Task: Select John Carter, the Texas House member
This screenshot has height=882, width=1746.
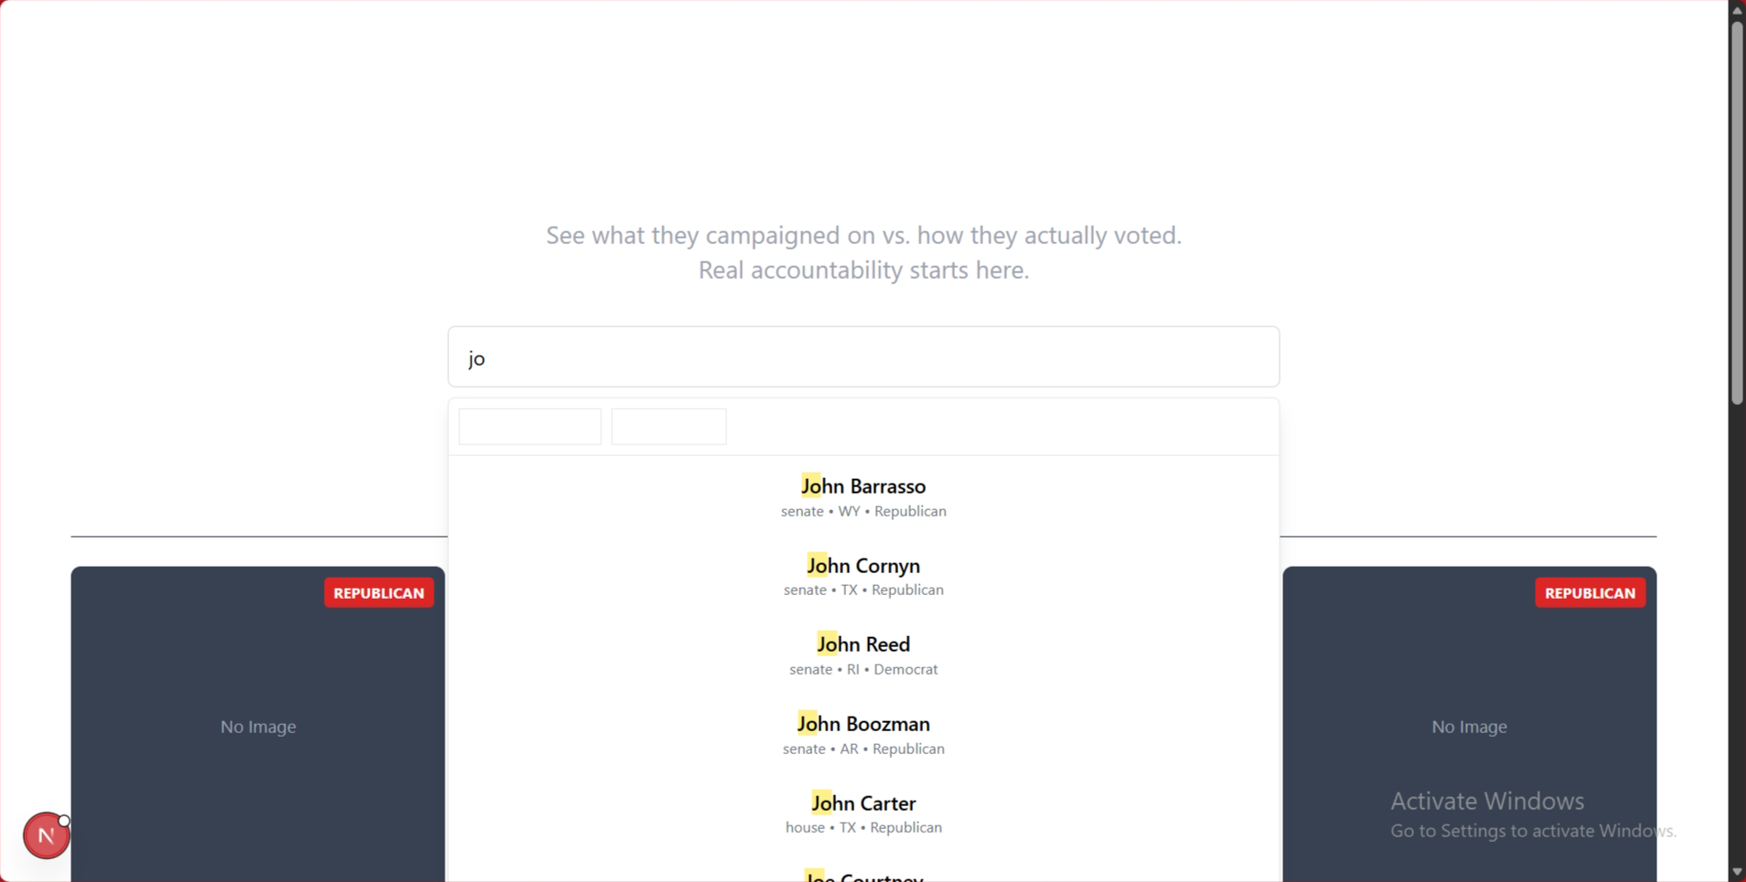Action: (862, 813)
